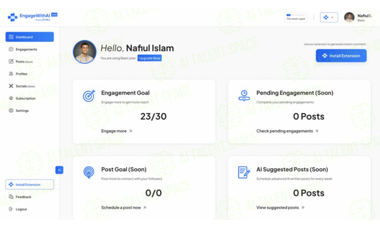Click the sidebar Install Extension button
This screenshot has height=228, width=380.
pos(30,184)
